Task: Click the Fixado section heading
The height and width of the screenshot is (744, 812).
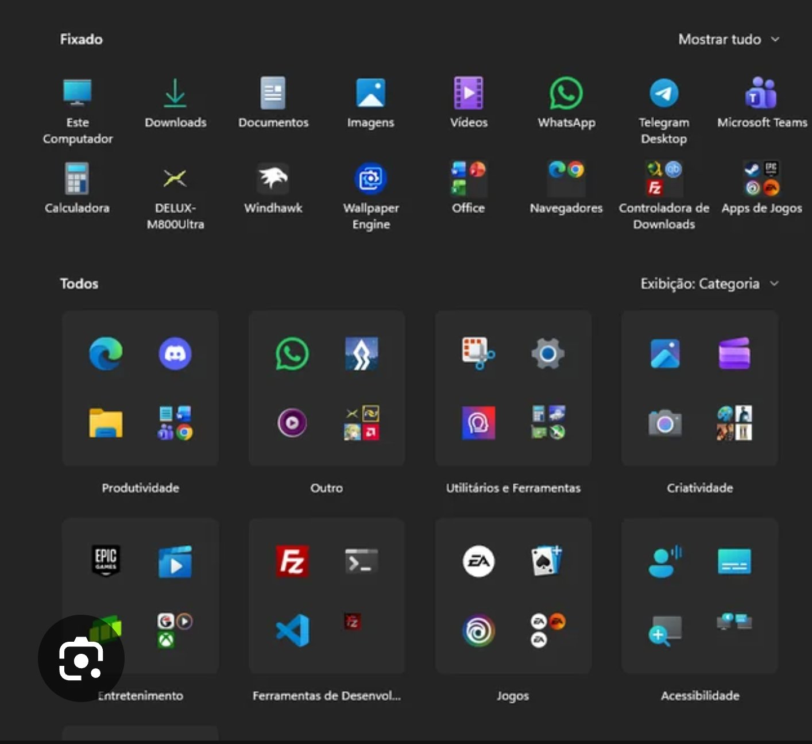Action: tap(81, 39)
